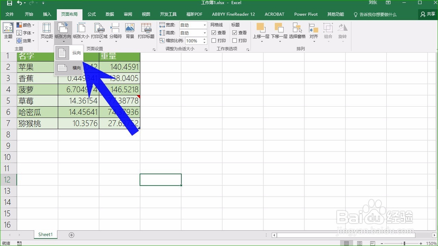Click the Rotate (旋转) icon
Screen dimensions: 438x246
coord(343,28)
